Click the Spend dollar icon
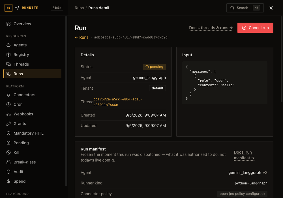This screenshot has height=198, width=283. (x=8, y=181)
